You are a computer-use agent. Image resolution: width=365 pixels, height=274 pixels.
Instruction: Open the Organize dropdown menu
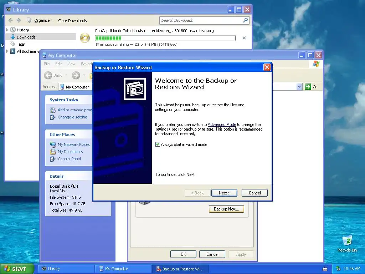[43, 20]
